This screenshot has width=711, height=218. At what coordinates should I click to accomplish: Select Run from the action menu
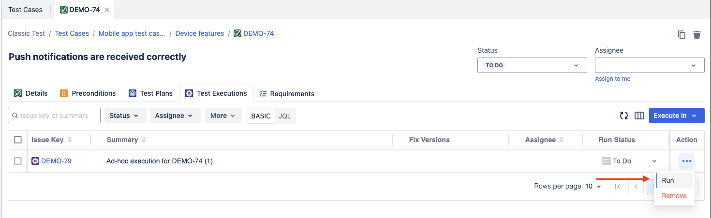click(x=668, y=180)
